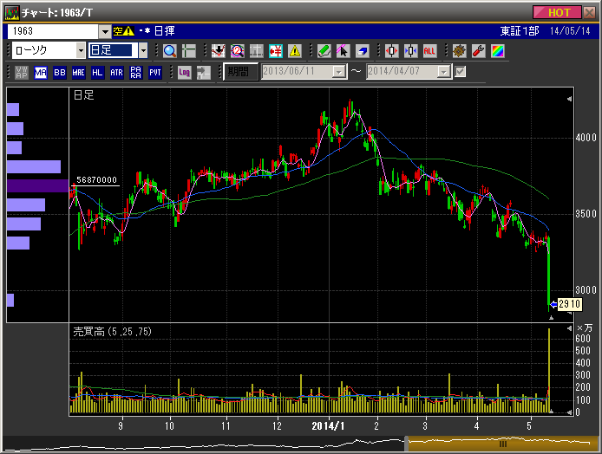The height and width of the screenshot is (454, 602).
Task: Click the magnifying glass zoom icon
Action: click(x=169, y=50)
